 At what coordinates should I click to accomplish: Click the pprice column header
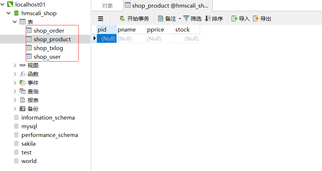tap(160, 29)
